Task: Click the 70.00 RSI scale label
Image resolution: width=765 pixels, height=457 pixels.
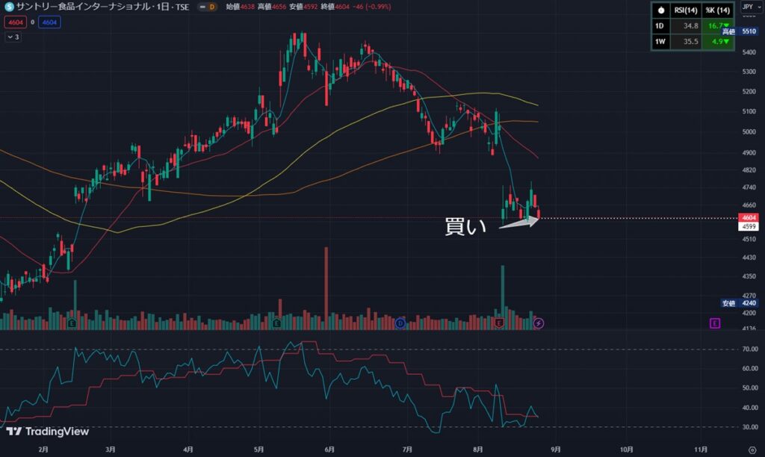Action: pos(750,349)
